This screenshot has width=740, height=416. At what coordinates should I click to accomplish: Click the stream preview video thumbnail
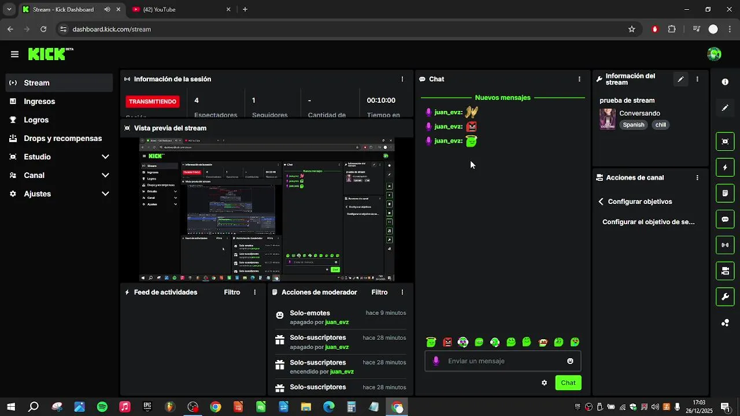(267, 210)
